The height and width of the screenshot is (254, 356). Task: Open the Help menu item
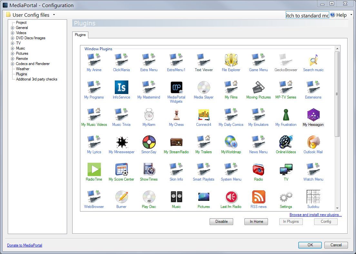coord(339,15)
